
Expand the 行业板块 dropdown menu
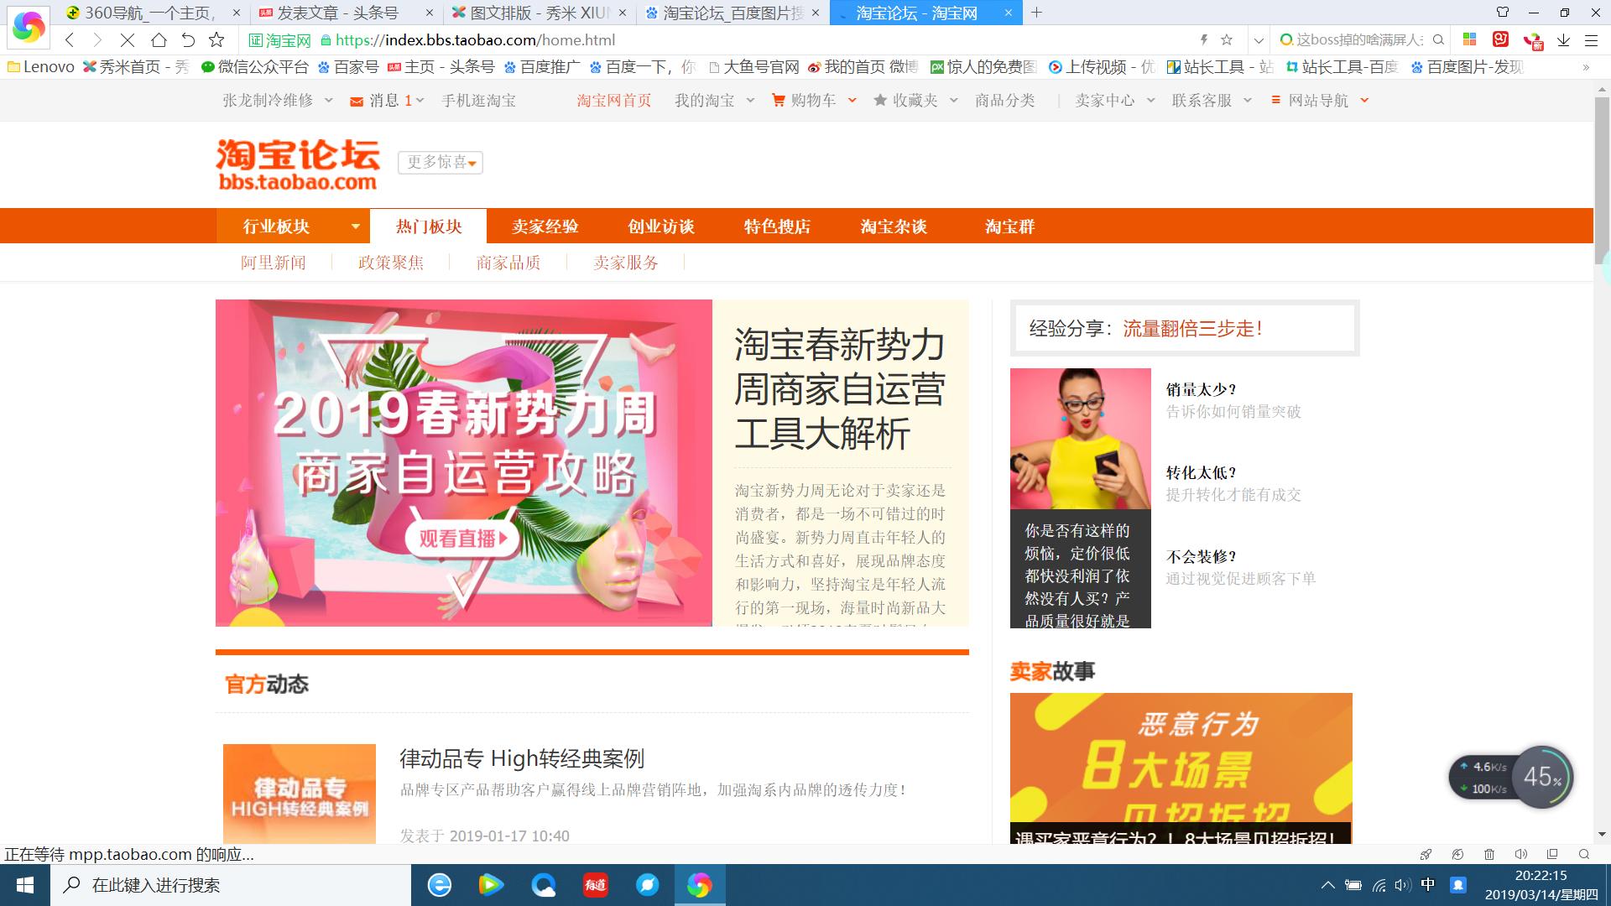291,226
